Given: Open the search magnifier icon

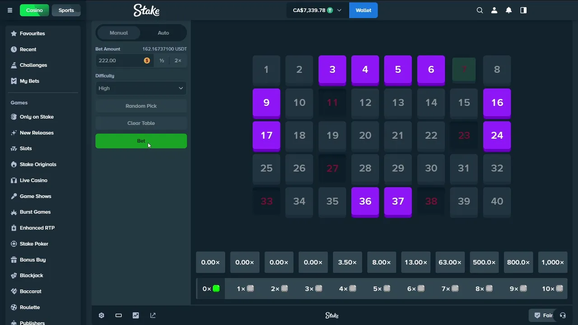Looking at the screenshot, I should [x=480, y=10].
